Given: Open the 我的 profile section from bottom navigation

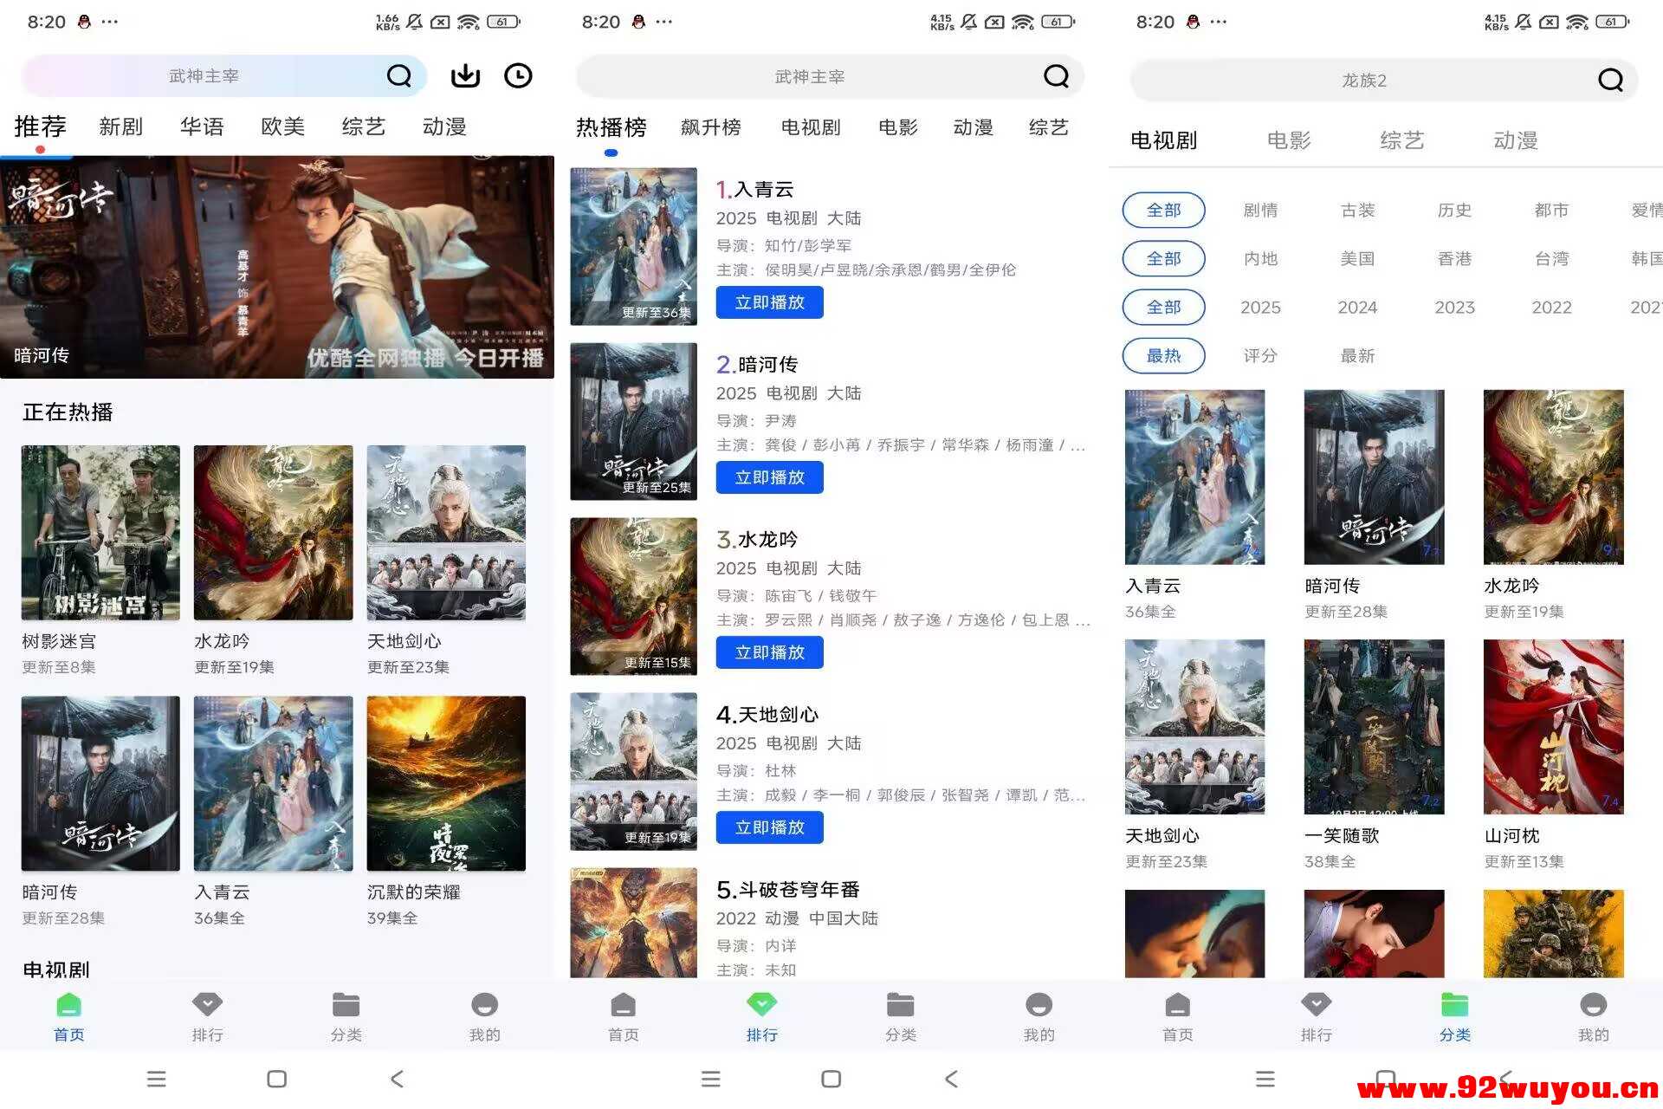Looking at the screenshot, I should 483,1015.
